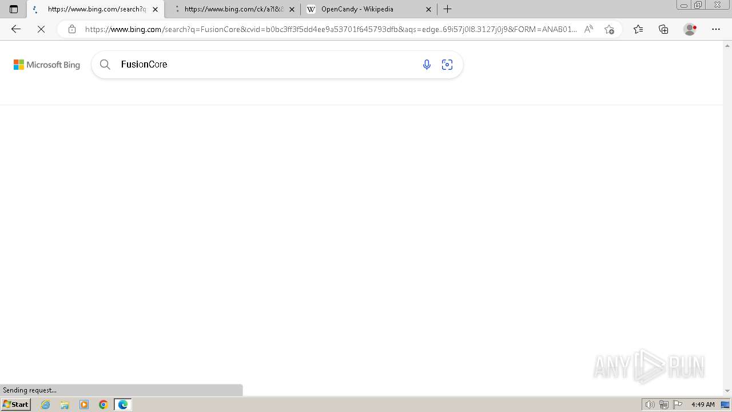Select Microsoft Edge taskbar button
This screenshot has height=412, width=732.
[123, 405]
